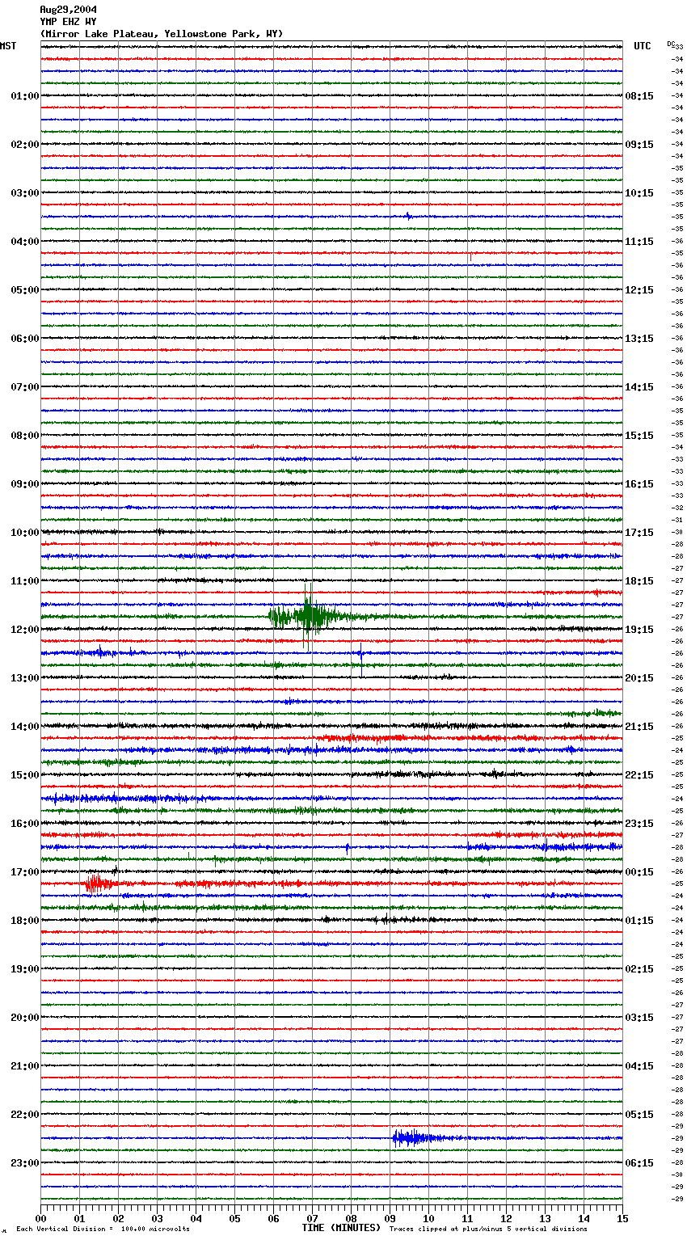Select the 09:00 MST time label
Viewport: 687px width, 1240px height.
pyautogui.click(x=25, y=484)
